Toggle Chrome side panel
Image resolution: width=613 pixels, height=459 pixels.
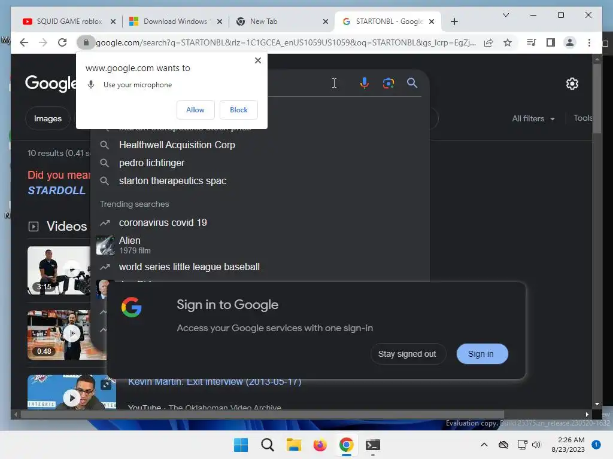pyautogui.click(x=551, y=42)
